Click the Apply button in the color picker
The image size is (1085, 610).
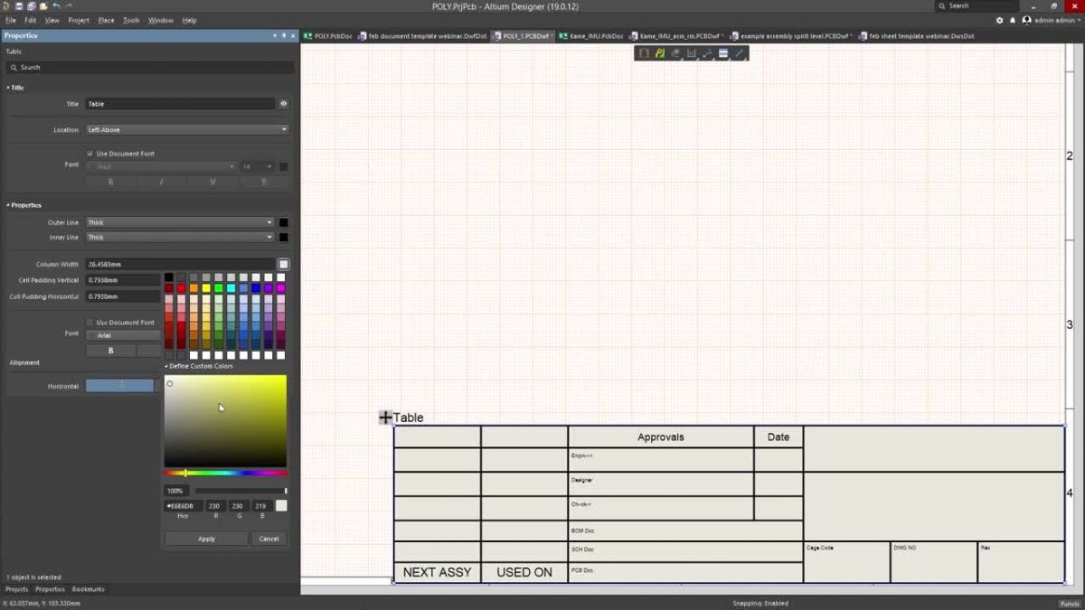tap(206, 539)
